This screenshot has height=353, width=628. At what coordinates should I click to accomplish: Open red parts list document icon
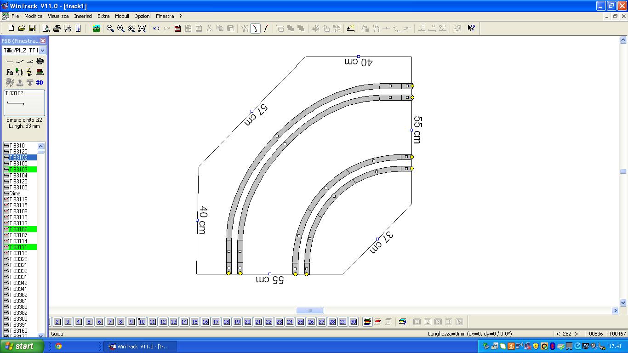tap(177, 28)
